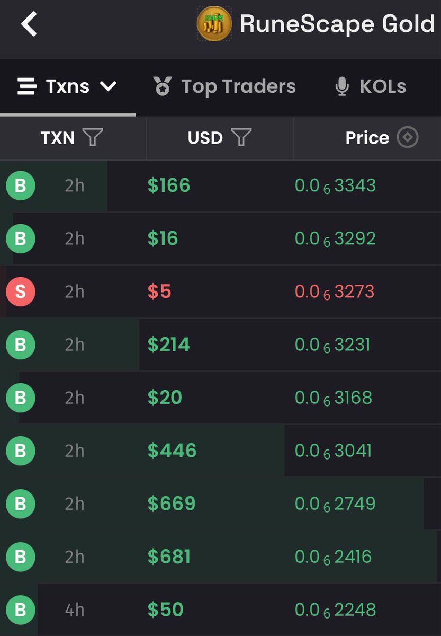The image size is (441, 636).
Task: Filter transactions with the TXN funnel icon
Action: (93, 138)
